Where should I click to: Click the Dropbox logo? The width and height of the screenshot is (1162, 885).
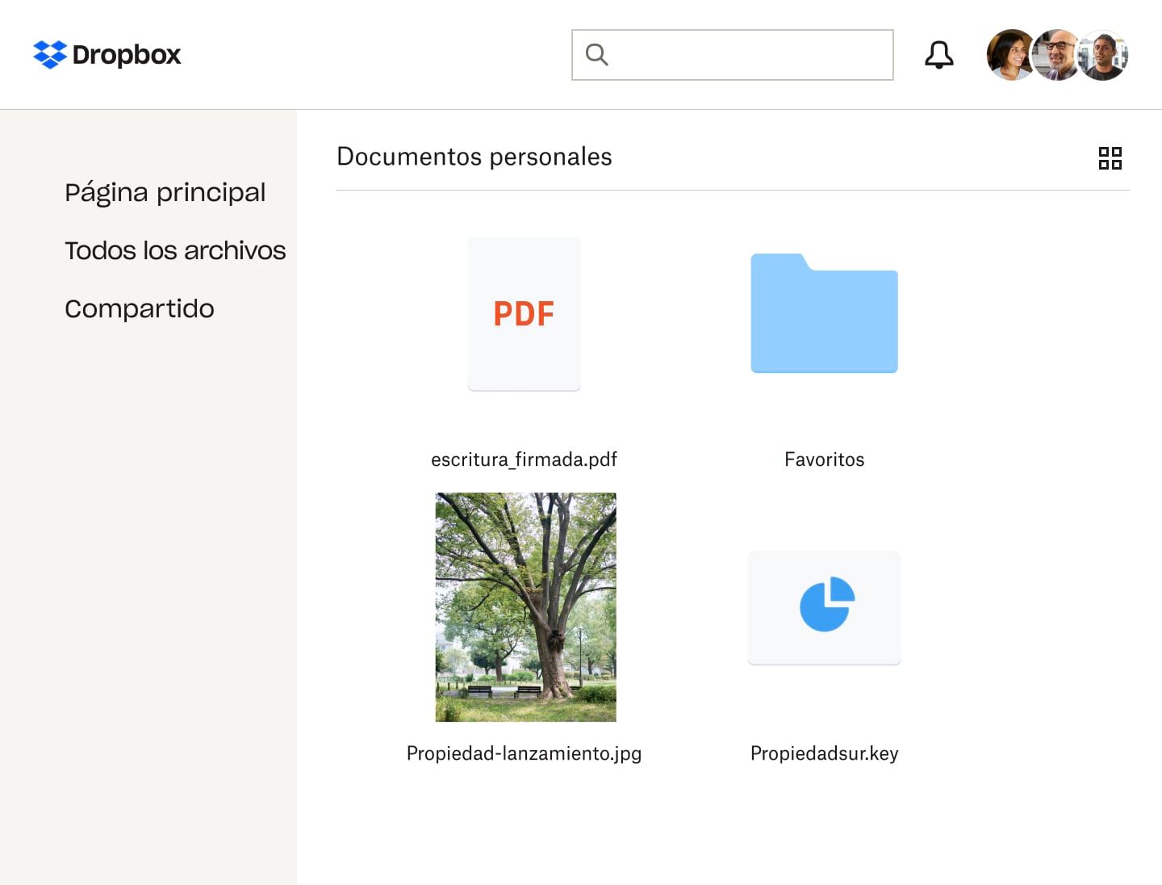(106, 54)
